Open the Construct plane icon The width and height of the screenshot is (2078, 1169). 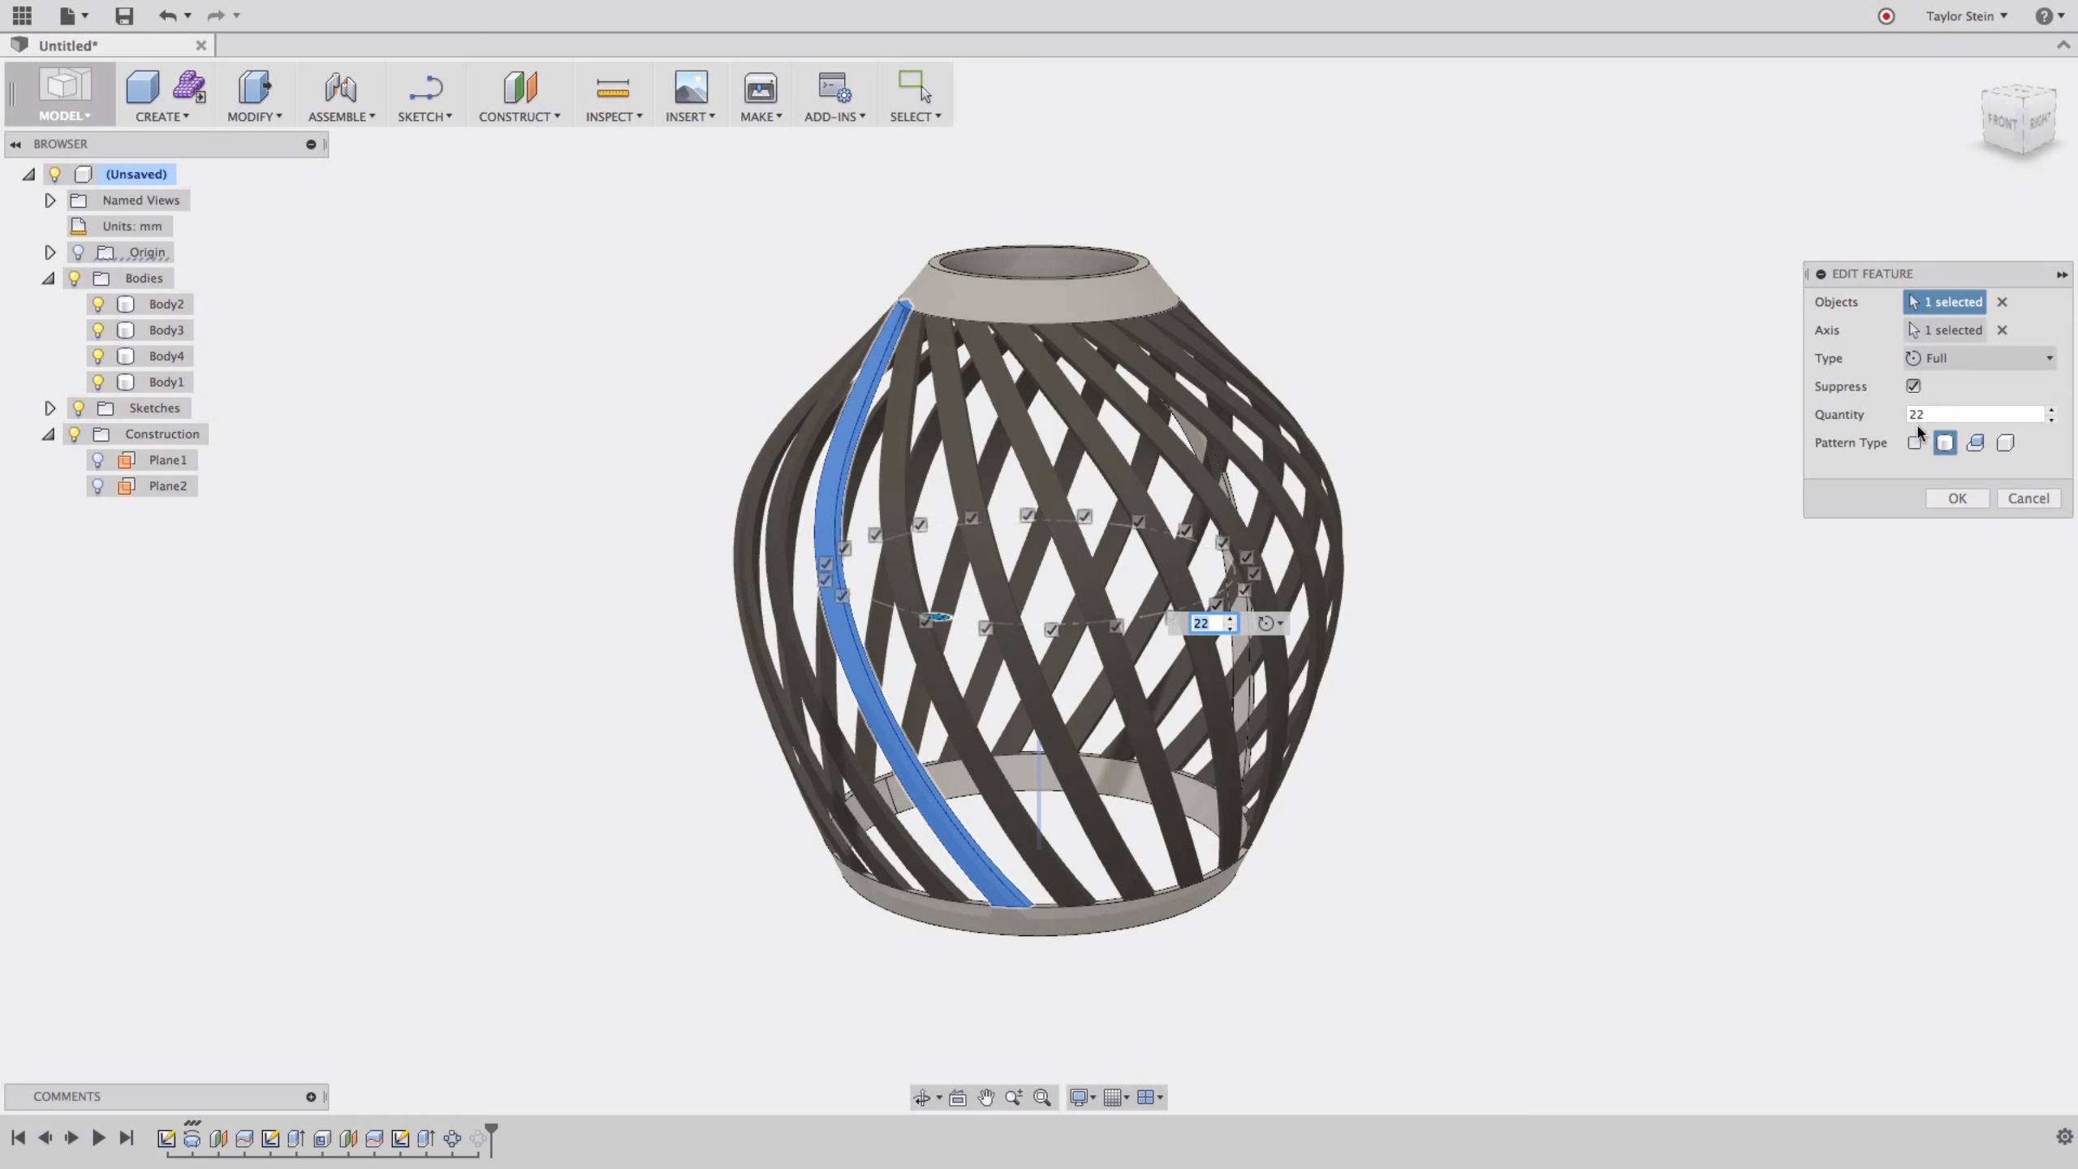pos(519,87)
